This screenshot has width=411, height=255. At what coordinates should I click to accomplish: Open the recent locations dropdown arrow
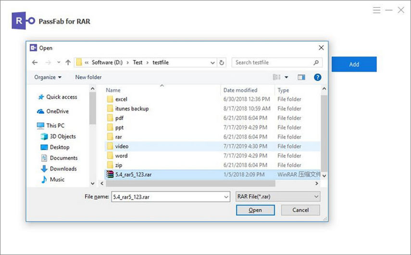(59, 62)
